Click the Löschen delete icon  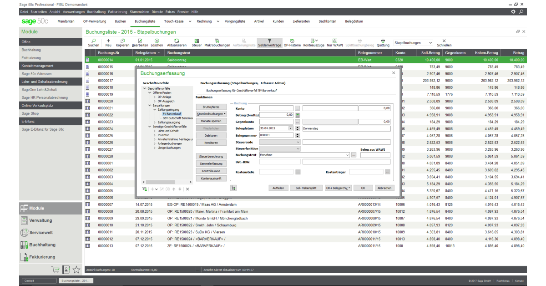(157, 41)
